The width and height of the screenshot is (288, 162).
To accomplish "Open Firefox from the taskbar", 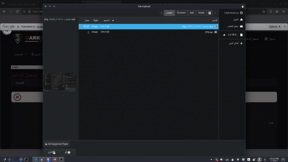I will coord(54,159).
